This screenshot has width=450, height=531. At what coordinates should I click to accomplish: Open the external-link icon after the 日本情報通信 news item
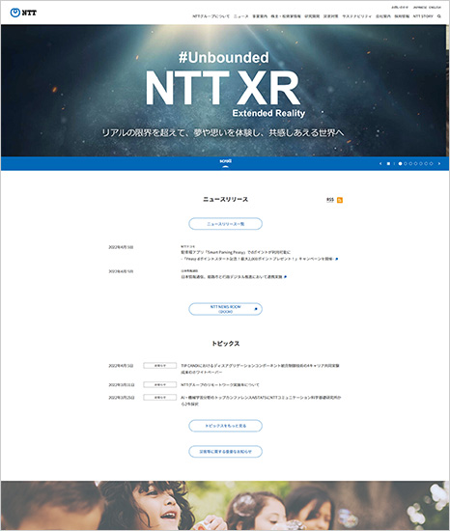click(x=285, y=277)
